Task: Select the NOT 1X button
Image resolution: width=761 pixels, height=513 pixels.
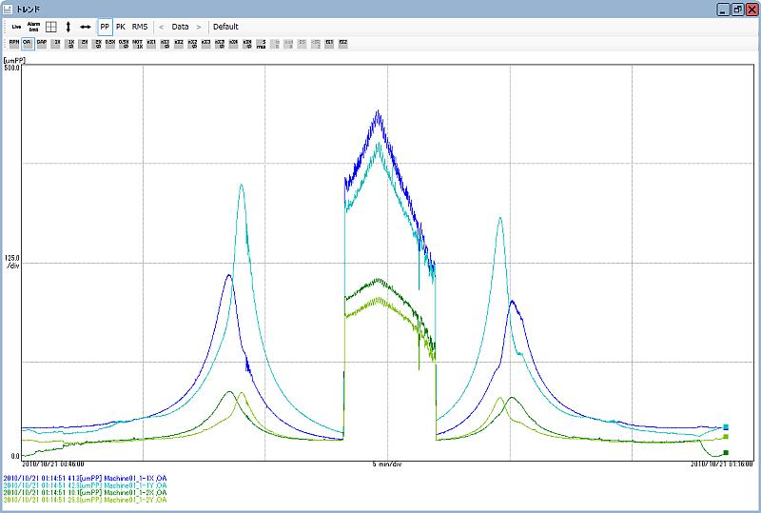Action: pos(138,44)
